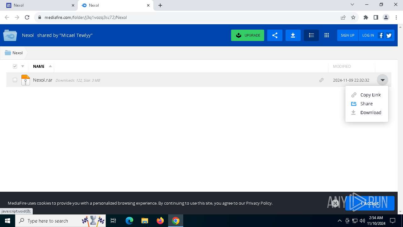The image size is (403, 227).
Task: Click the address bar URL field
Action: [x=189, y=17]
